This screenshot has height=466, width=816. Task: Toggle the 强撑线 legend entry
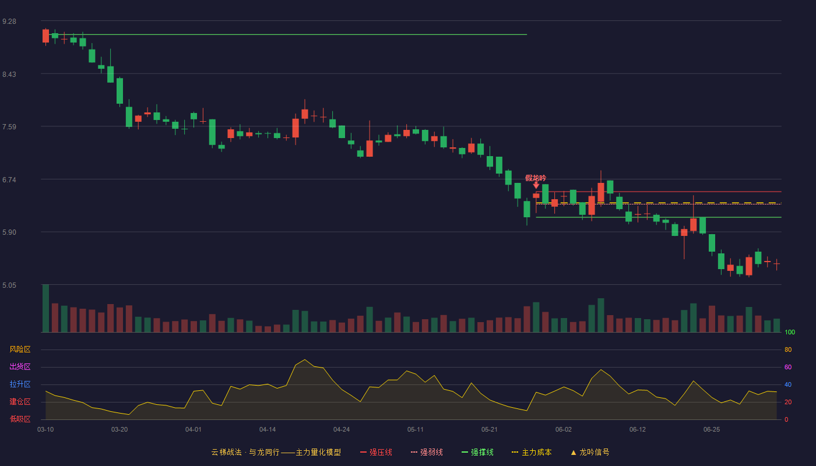click(477, 452)
